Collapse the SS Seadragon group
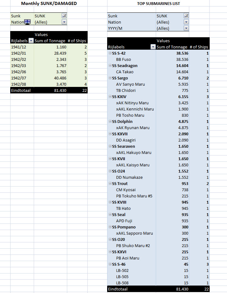Viewport: 227px width, 293px height. coord(110,65)
